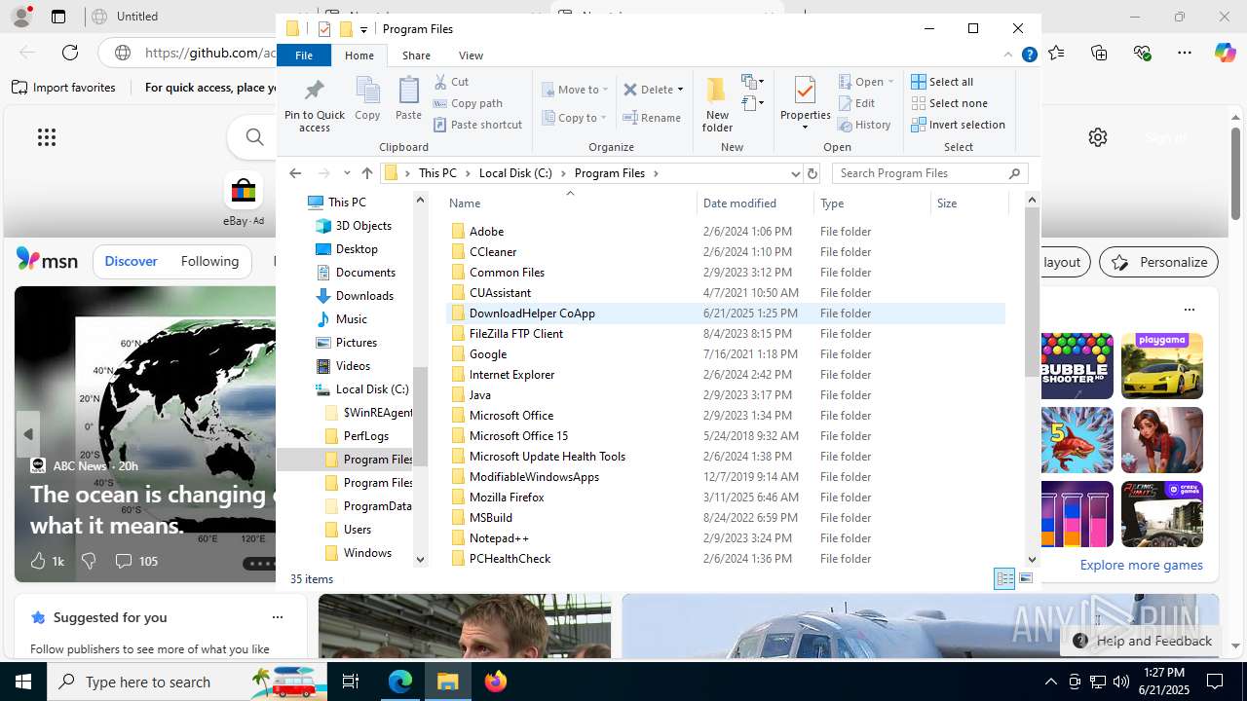Open MSN page settings gear
Image resolution: width=1247 pixels, height=701 pixels.
point(1098,137)
